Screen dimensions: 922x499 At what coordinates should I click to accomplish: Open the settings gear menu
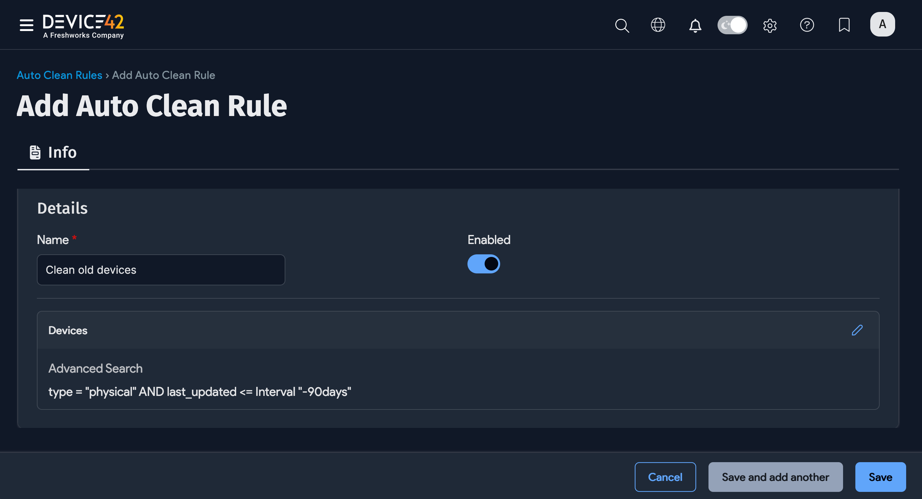(x=770, y=26)
